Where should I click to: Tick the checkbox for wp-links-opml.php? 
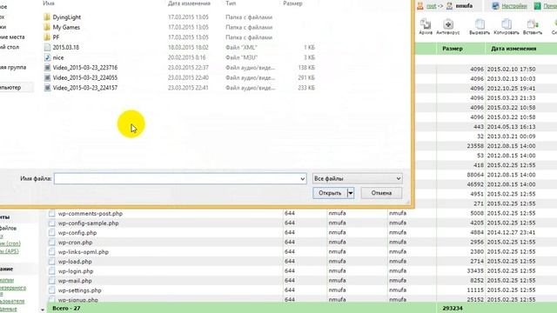click(52, 252)
